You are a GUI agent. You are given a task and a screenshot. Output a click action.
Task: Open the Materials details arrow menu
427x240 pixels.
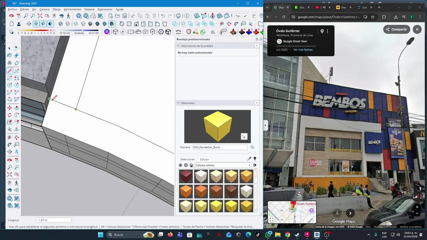(x=255, y=165)
